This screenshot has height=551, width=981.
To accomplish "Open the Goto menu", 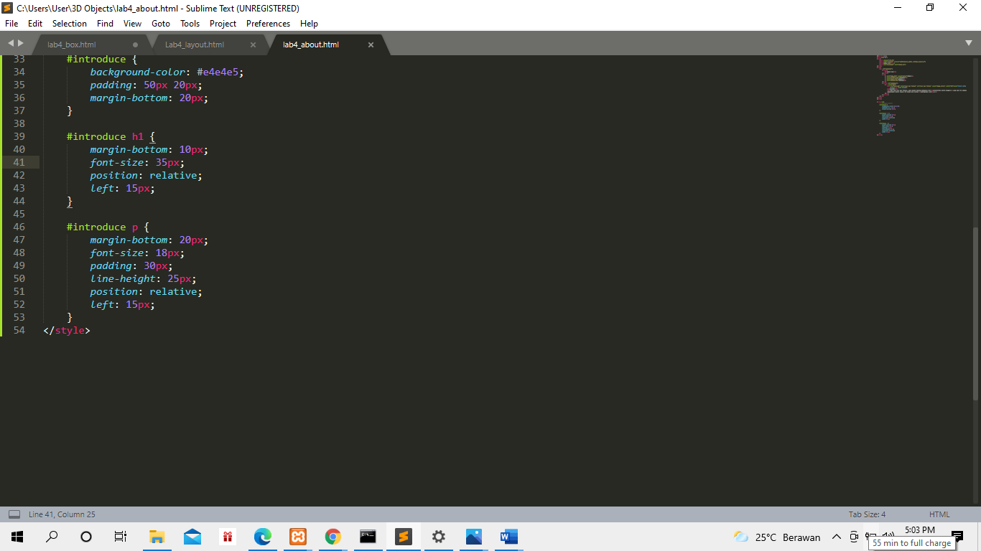I will tap(161, 24).
